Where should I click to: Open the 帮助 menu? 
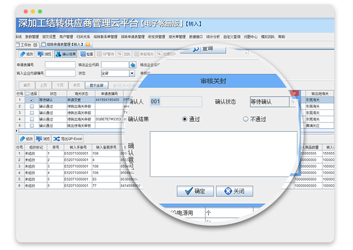coord(282,37)
